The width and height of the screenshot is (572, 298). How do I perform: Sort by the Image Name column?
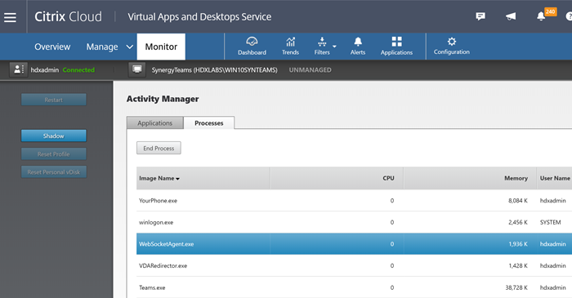(x=203, y=178)
